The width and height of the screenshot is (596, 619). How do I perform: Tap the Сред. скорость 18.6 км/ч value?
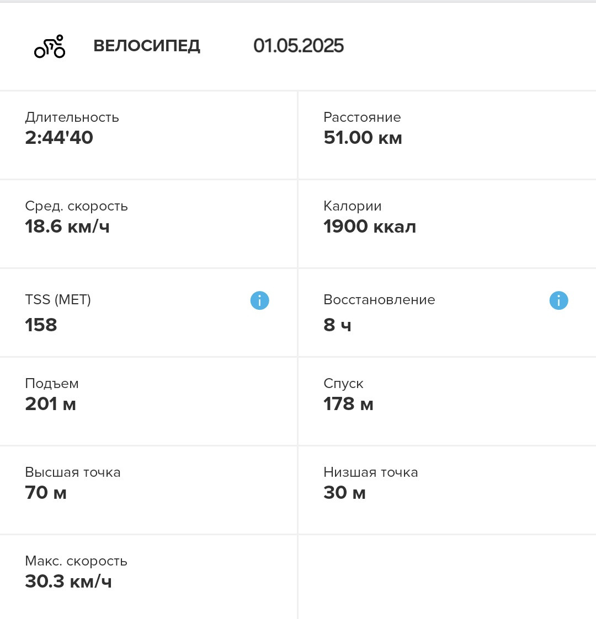click(67, 227)
